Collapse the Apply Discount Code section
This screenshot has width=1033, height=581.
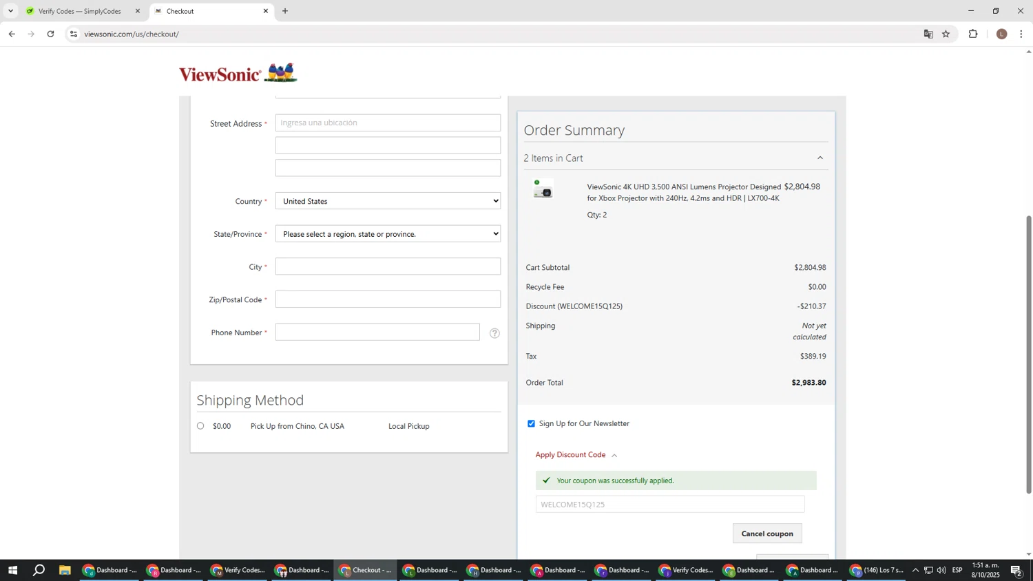click(x=576, y=455)
